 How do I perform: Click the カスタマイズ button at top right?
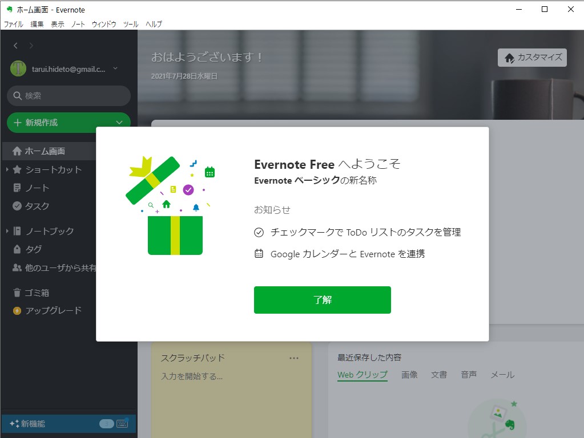[x=531, y=58]
